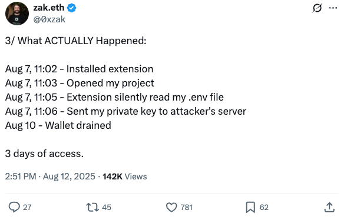The image size is (347, 220).
Task: Click the 'What ACTUALLY Happened:' heading text
Action: [x=82, y=41]
